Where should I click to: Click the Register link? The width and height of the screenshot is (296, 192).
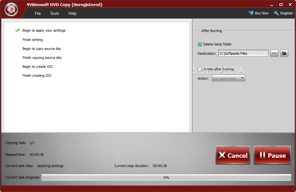(x=287, y=13)
